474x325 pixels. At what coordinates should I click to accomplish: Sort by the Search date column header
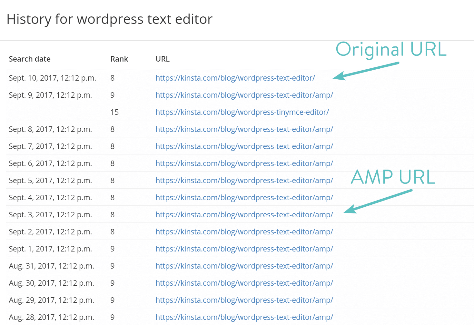(29, 59)
